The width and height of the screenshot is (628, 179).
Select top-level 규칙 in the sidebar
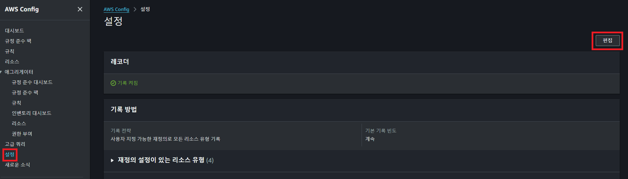(10, 52)
